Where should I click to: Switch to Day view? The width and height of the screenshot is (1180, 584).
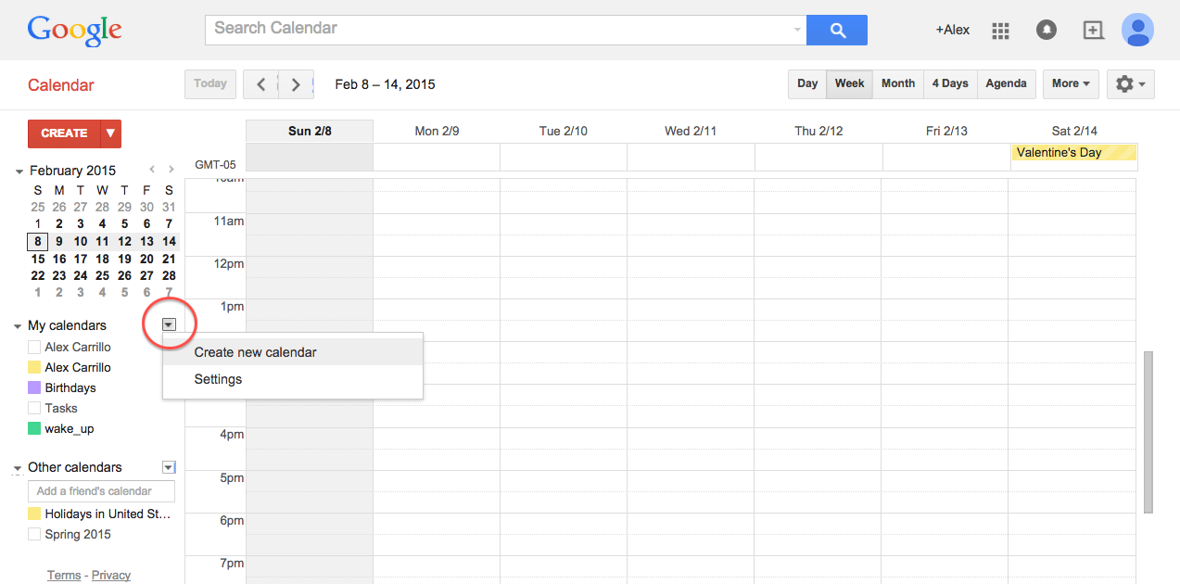(x=807, y=83)
